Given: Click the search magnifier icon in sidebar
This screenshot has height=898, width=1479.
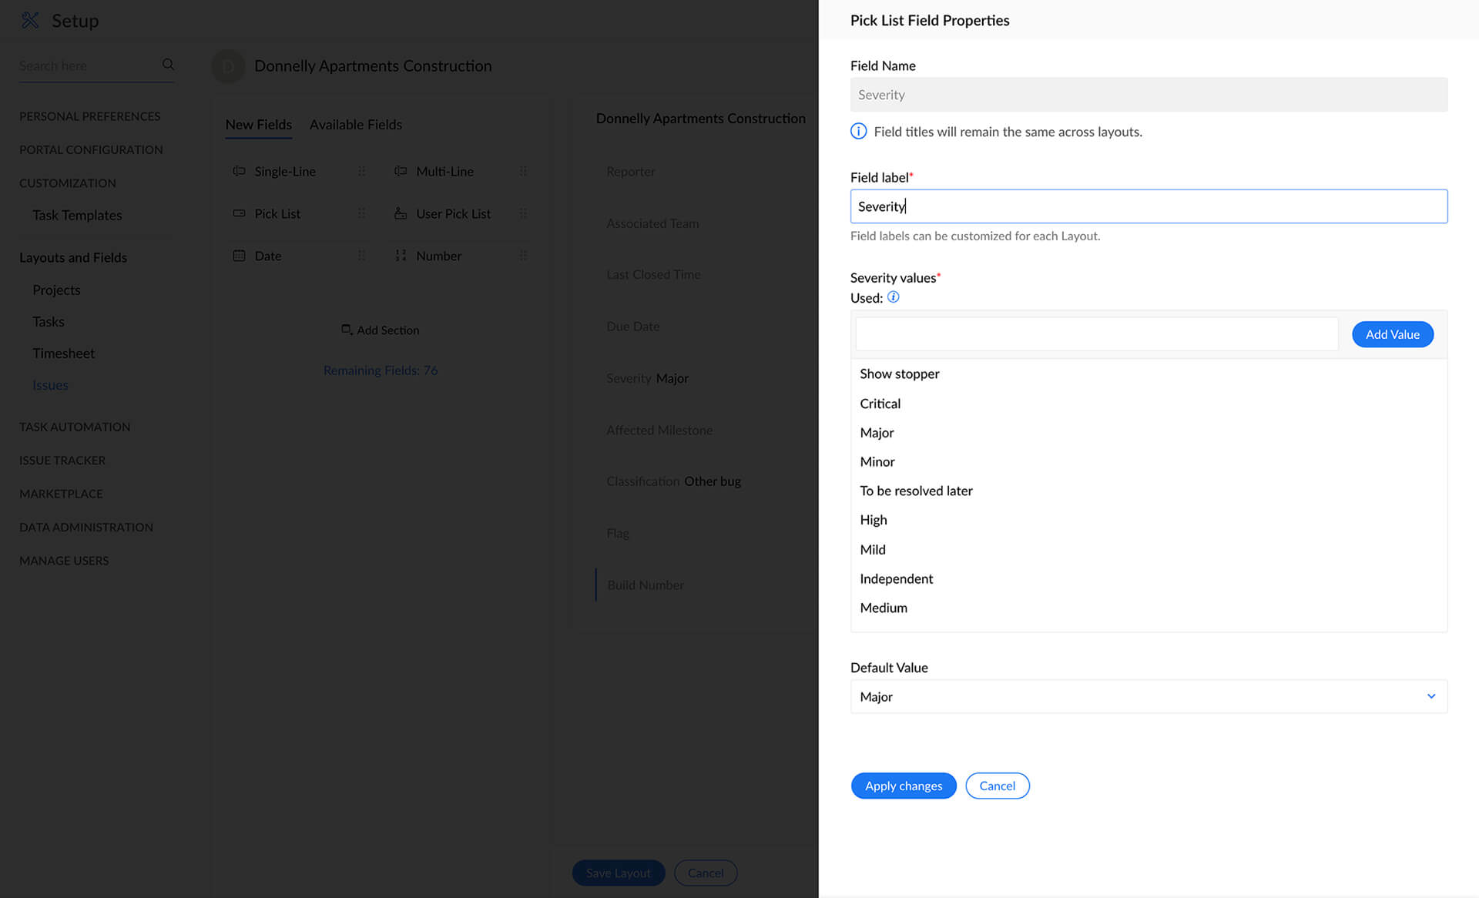Looking at the screenshot, I should click(168, 65).
